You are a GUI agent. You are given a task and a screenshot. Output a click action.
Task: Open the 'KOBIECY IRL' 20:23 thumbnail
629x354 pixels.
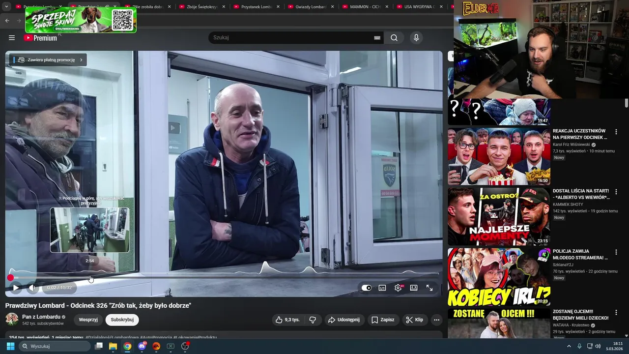pos(499,277)
